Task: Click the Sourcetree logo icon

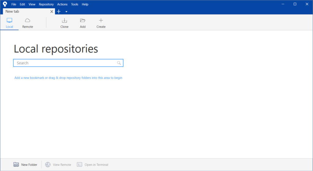Action: pos(5,4)
